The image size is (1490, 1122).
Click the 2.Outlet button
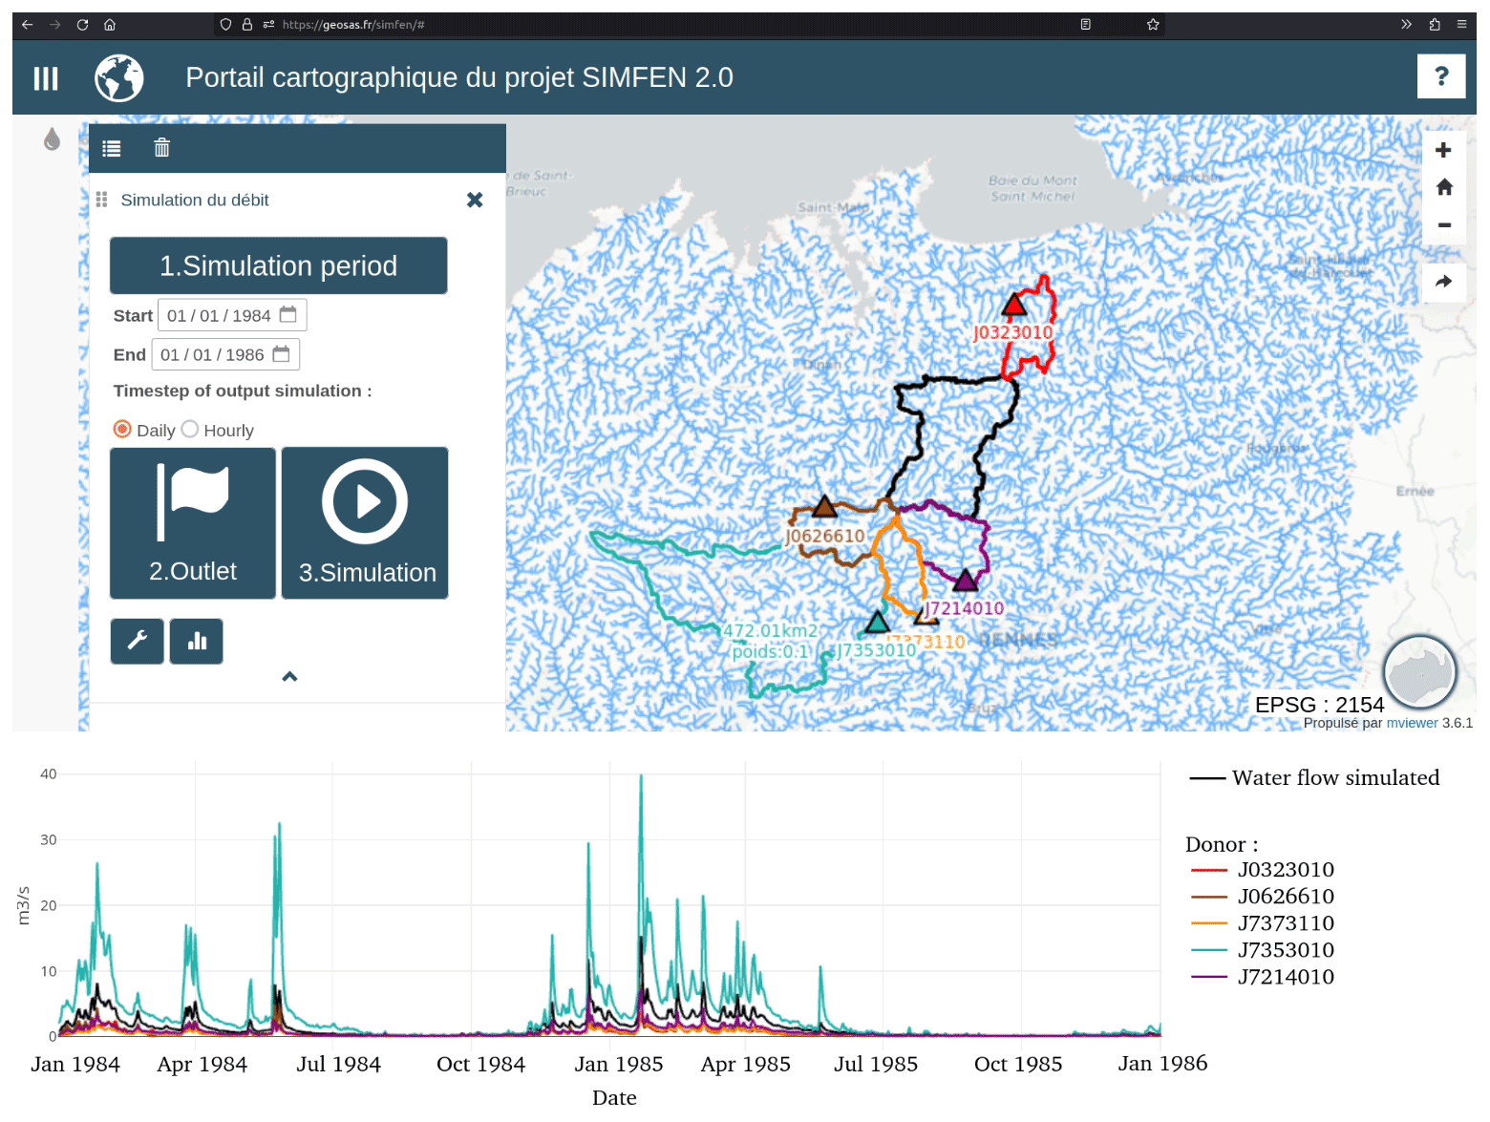coord(193,523)
